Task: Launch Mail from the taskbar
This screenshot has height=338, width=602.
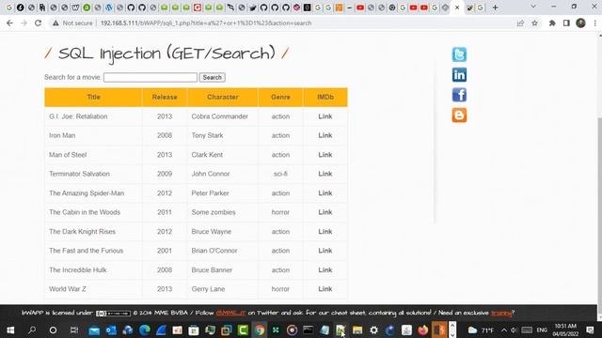Action: [x=94, y=330]
